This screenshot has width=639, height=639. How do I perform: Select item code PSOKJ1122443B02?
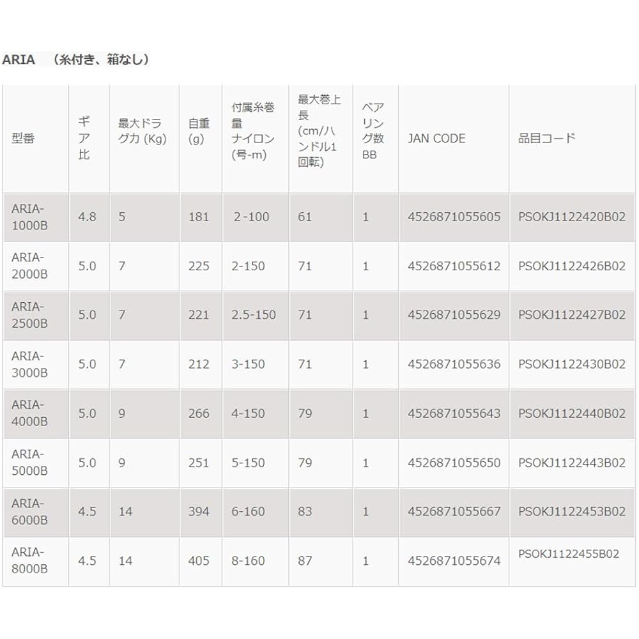[572, 463]
